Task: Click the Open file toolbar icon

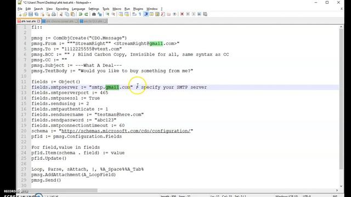Action: [x=25, y=14]
